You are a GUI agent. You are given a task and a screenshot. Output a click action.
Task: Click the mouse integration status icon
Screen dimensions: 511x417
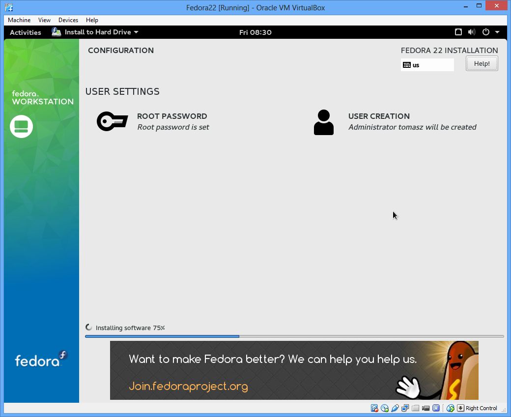click(x=451, y=408)
